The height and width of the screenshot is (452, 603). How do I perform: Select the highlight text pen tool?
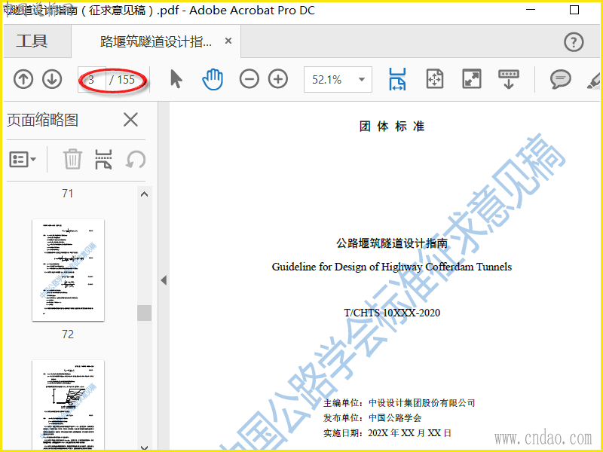[x=595, y=80]
